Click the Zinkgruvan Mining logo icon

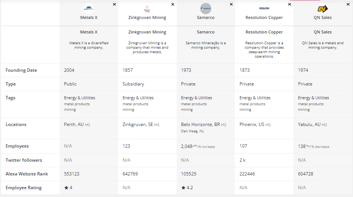pyautogui.click(x=147, y=8)
